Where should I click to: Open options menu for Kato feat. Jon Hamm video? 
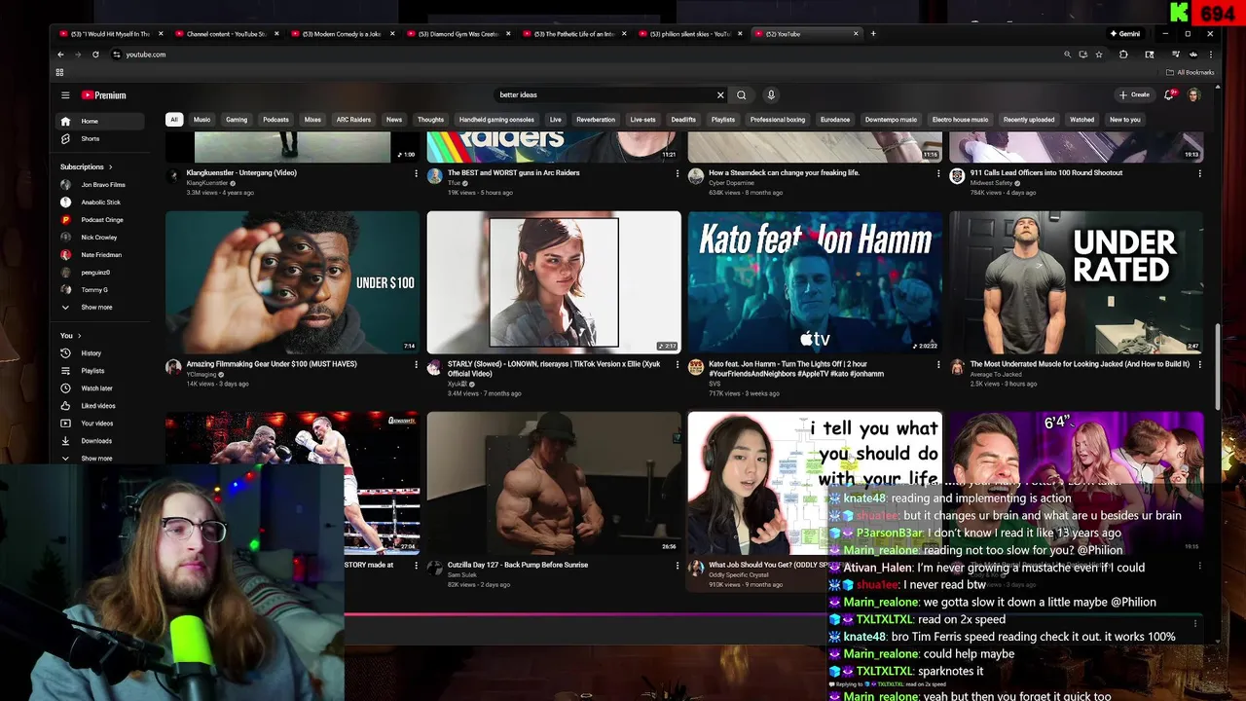click(938, 364)
